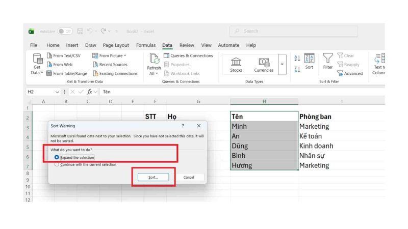
Task: Open the Help tab
Action: pyautogui.click(x=251, y=45)
